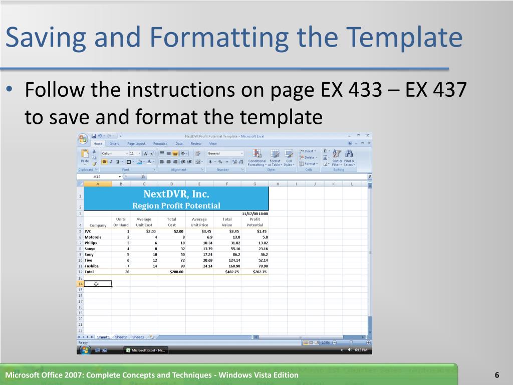Toggle Bold formatting
The image size is (513, 385).
pos(104,162)
